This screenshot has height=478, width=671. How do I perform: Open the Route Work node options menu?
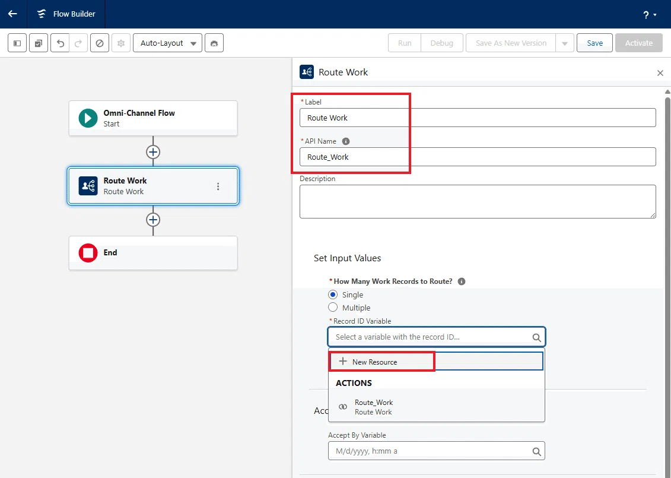point(218,186)
